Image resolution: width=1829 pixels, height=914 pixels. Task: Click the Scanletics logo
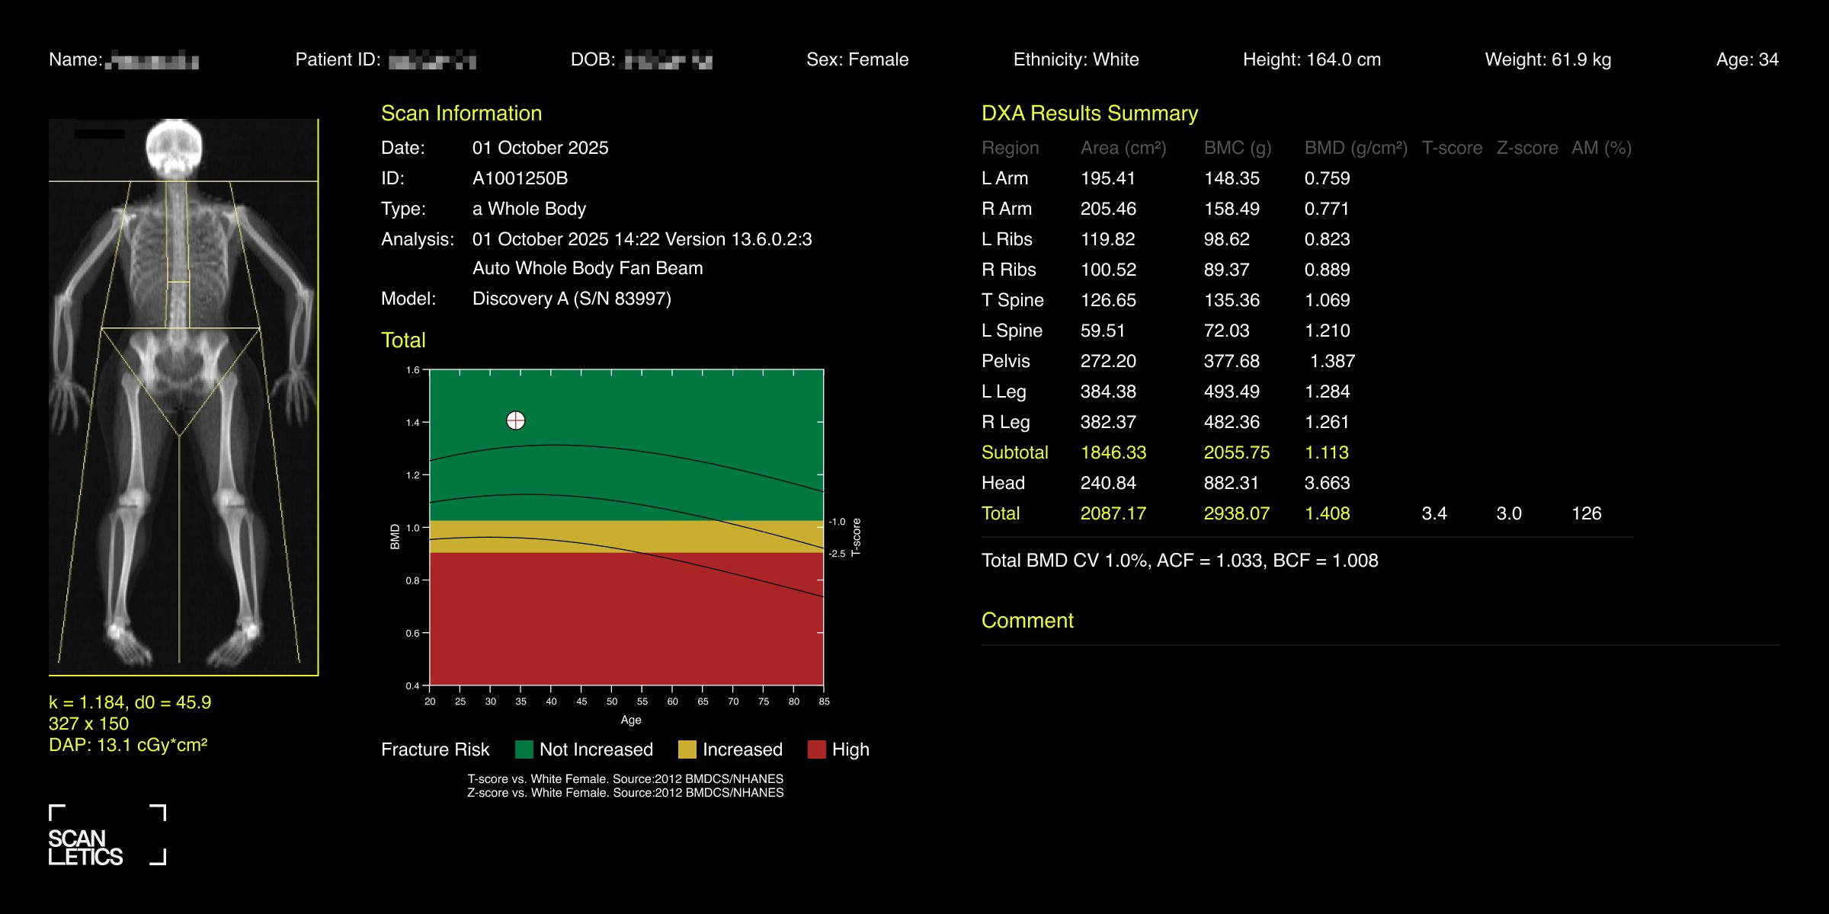[107, 835]
